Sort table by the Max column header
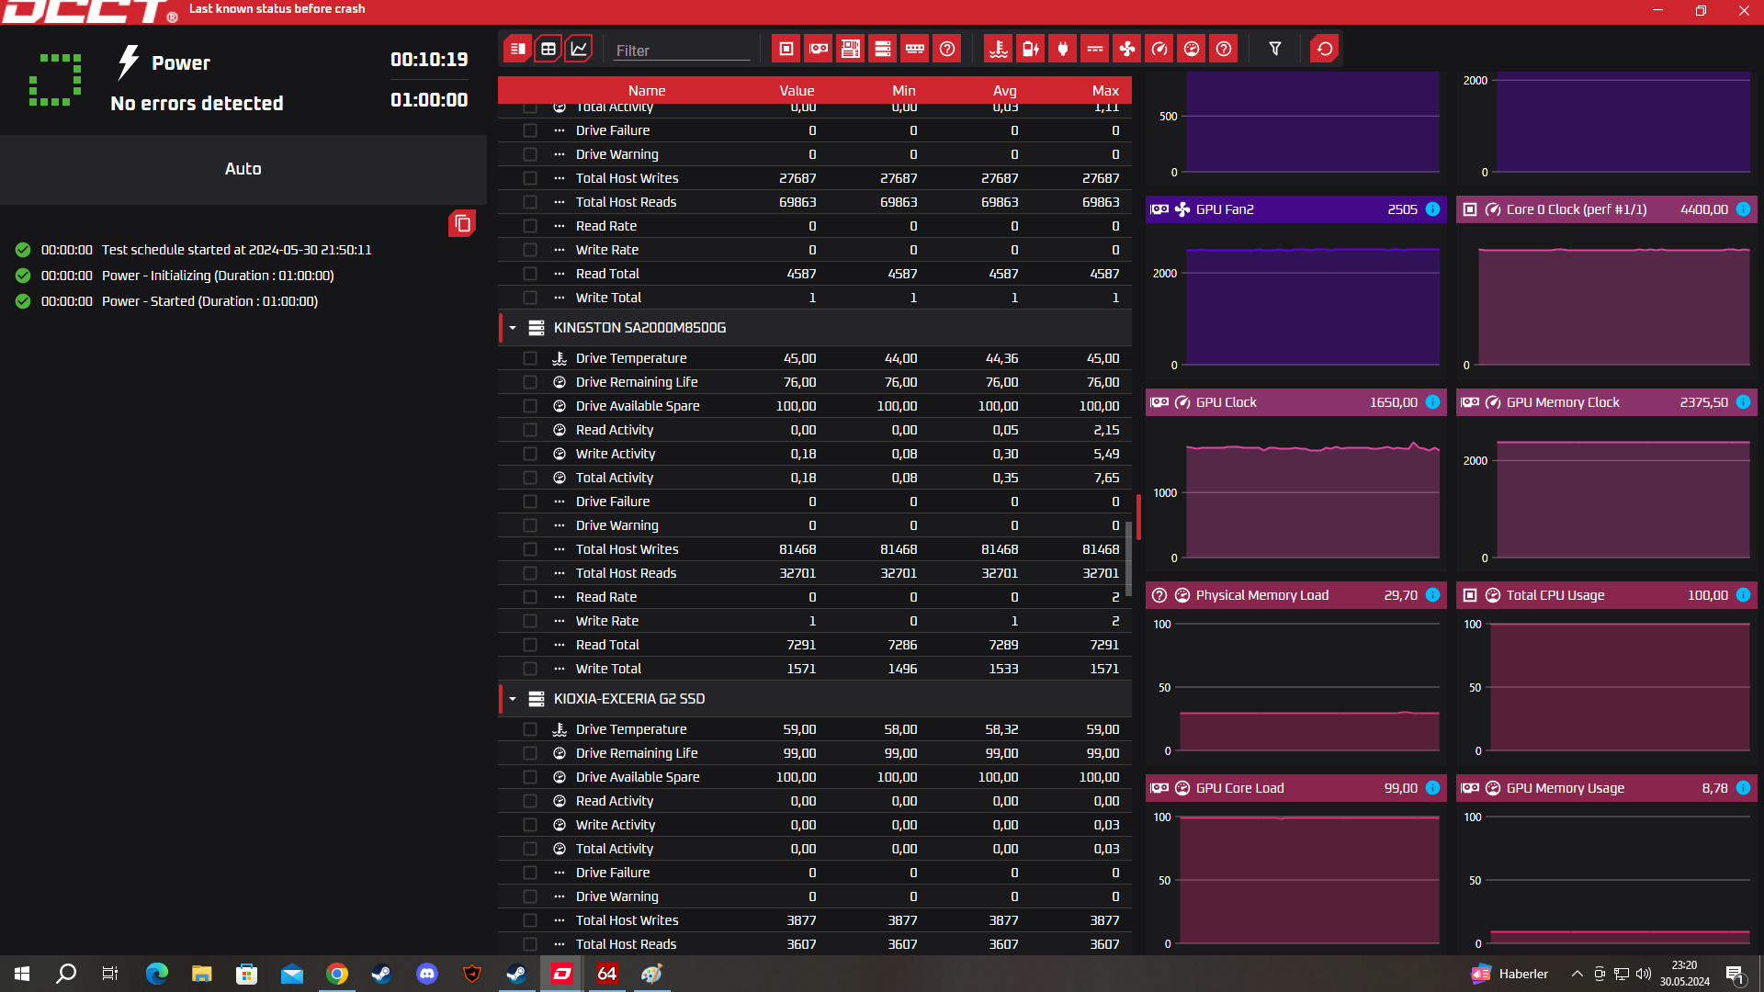The width and height of the screenshot is (1764, 992). [1105, 90]
